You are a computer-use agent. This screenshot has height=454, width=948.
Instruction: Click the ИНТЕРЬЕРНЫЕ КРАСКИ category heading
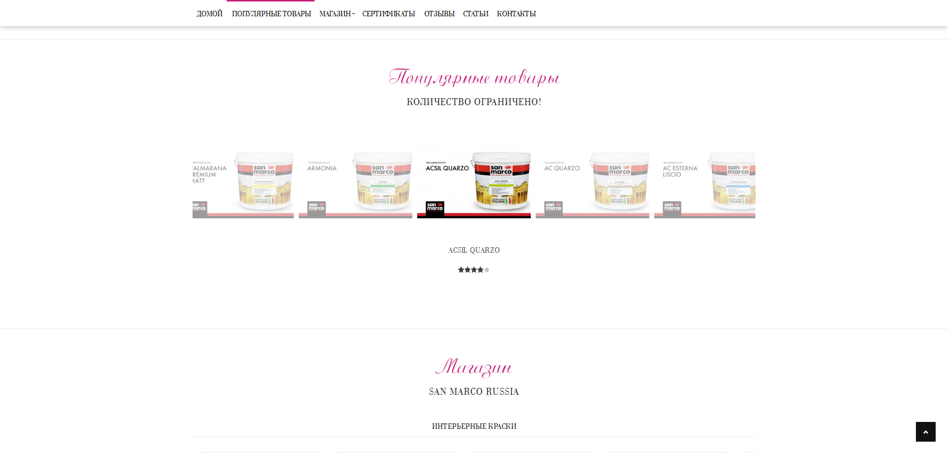point(474,426)
